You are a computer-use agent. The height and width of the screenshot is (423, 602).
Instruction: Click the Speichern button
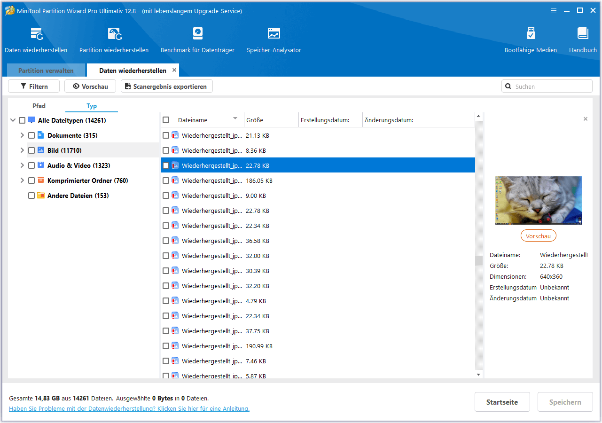pyautogui.click(x=565, y=402)
